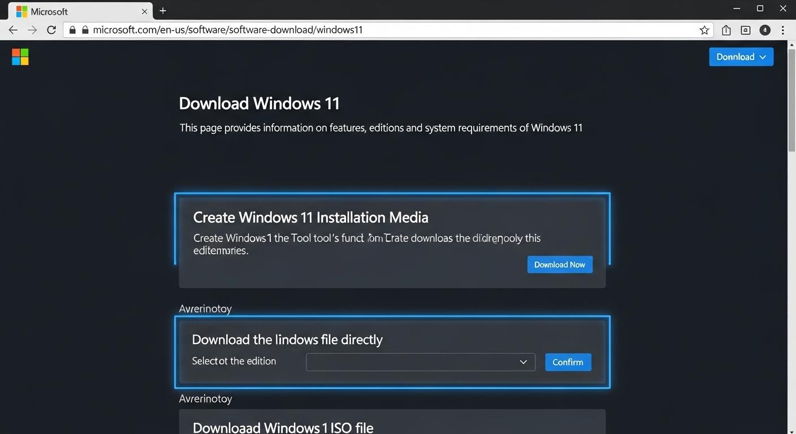Expand the edition combo box chevron
Screen dimensions: 796x434
click(x=523, y=362)
